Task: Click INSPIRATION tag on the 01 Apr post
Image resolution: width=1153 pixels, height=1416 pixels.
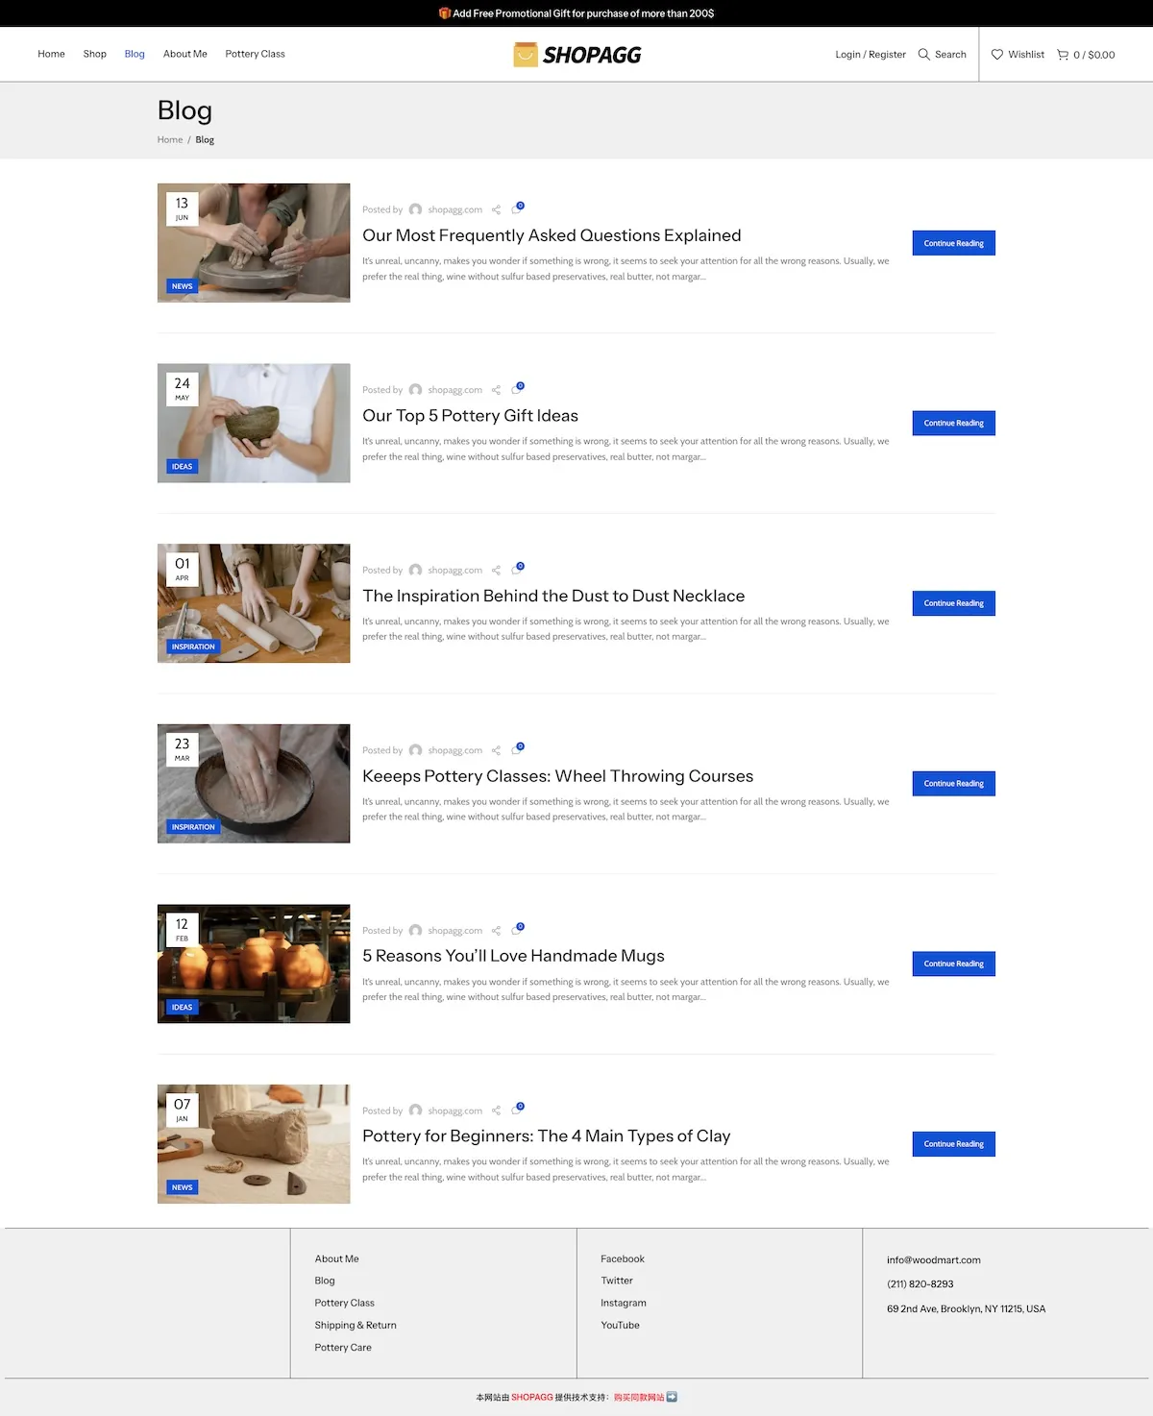Action: [x=193, y=647]
